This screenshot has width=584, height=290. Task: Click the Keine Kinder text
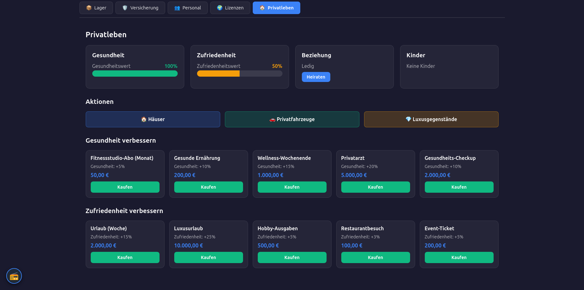[421, 66]
